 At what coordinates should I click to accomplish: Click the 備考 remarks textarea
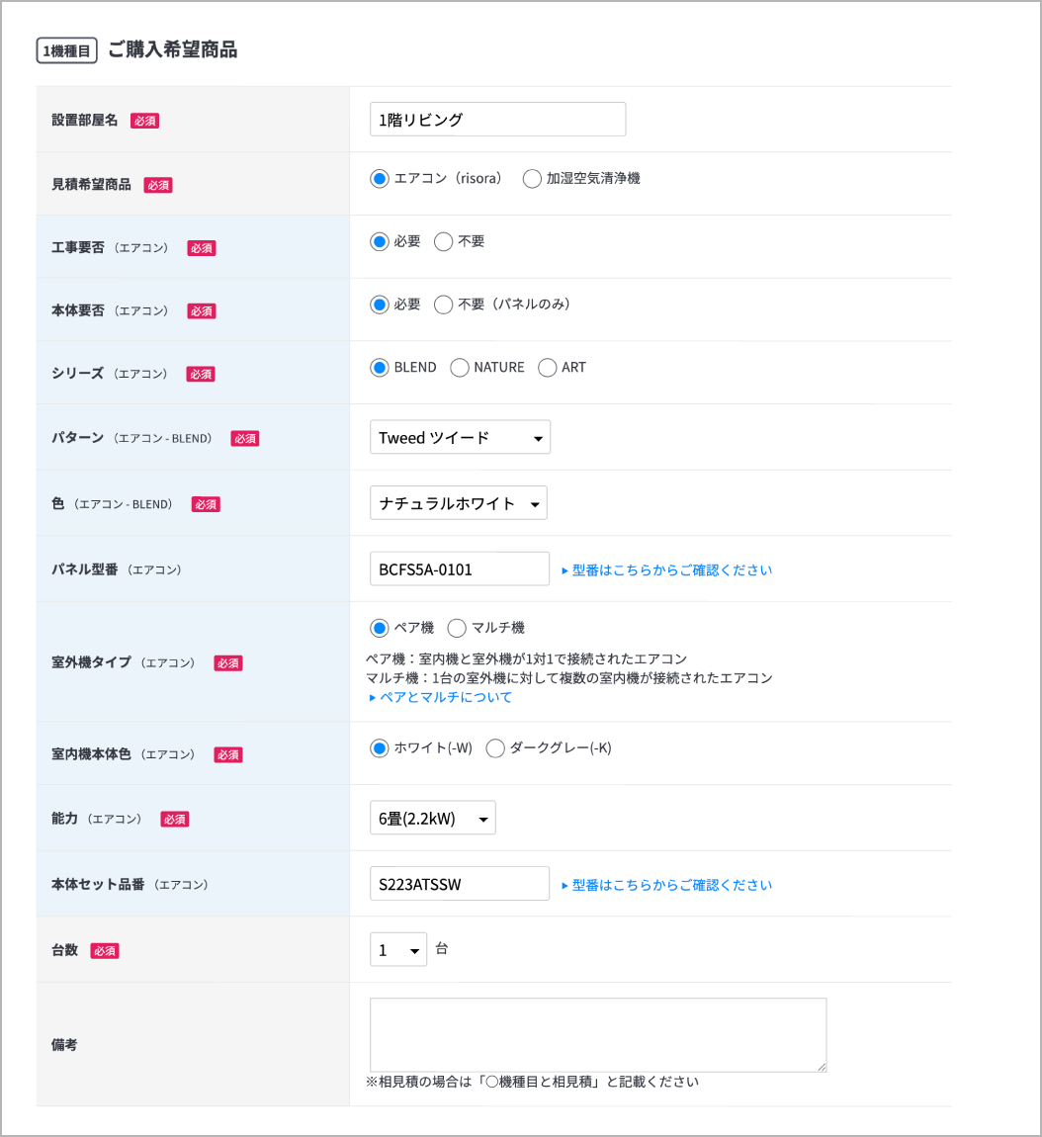(597, 1034)
